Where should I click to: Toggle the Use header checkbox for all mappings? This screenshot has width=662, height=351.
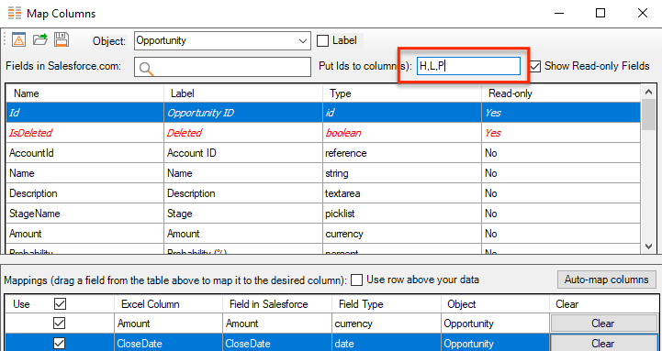tap(60, 304)
